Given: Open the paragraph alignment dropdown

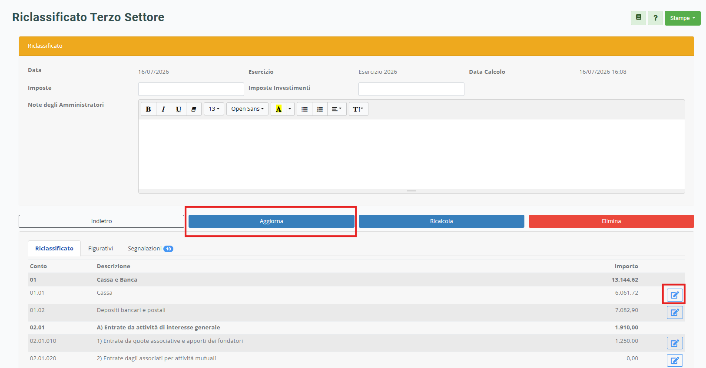Looking at the screenshot, I should tap(337, 109).
